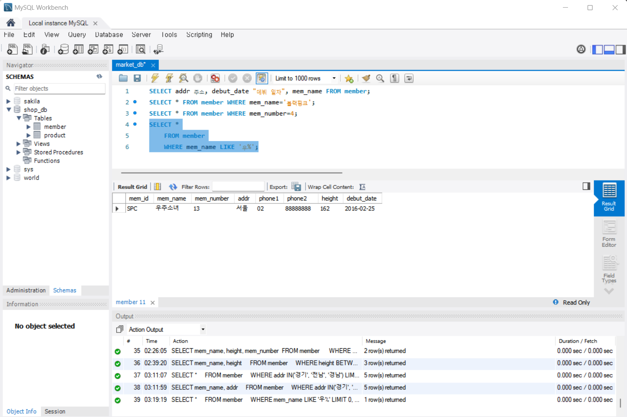Screen dimensions: 627x417
Task: Open Field Types view
Action: (x=609, y=269)
